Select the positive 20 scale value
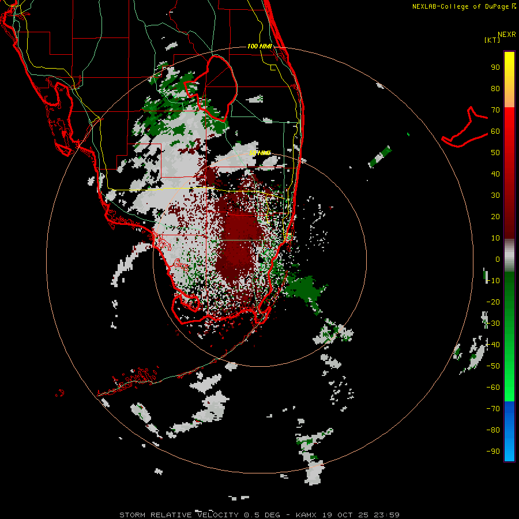Viewport: 519px width, 519px height. click(495, 217)
